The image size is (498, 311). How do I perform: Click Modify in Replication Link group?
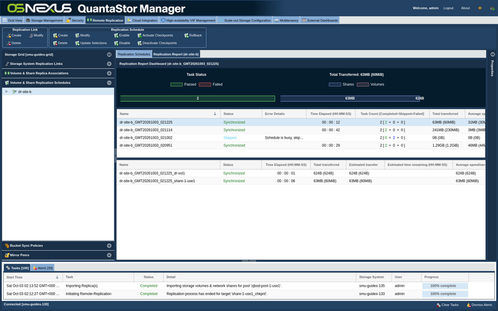(36, 35)
